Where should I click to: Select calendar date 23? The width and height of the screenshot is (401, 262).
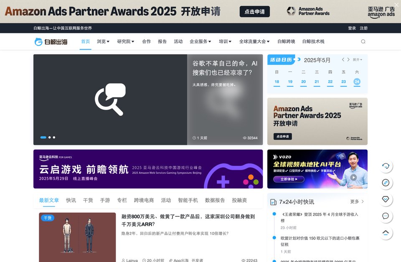point(343,81)
